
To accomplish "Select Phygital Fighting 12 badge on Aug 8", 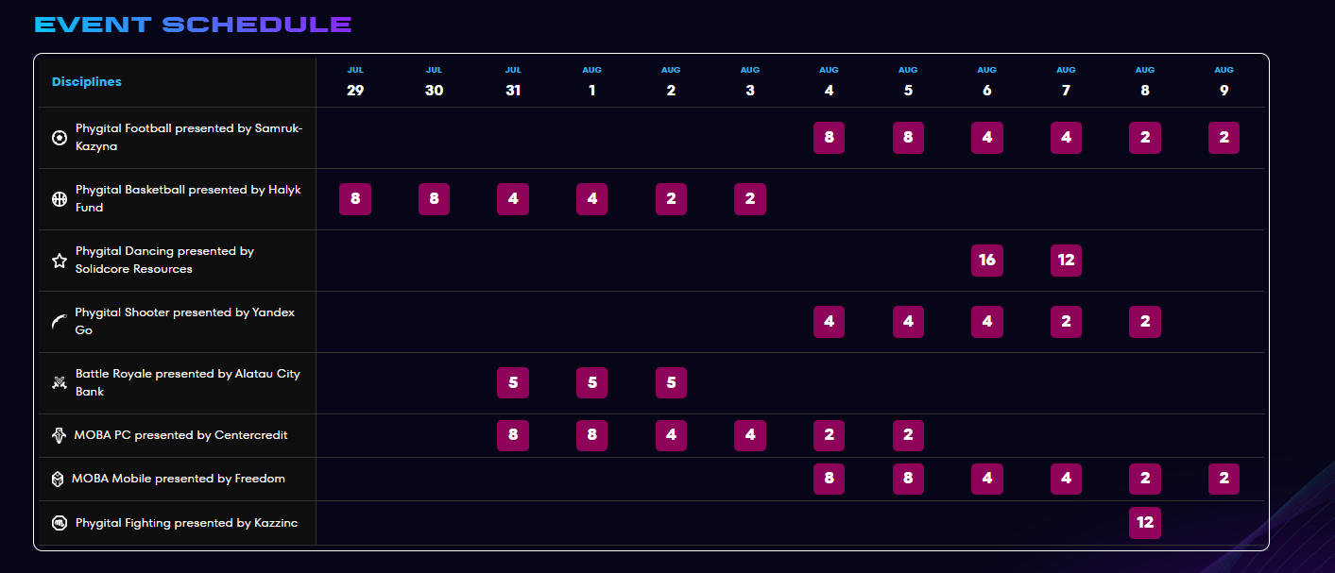I will pos(1145,523).
